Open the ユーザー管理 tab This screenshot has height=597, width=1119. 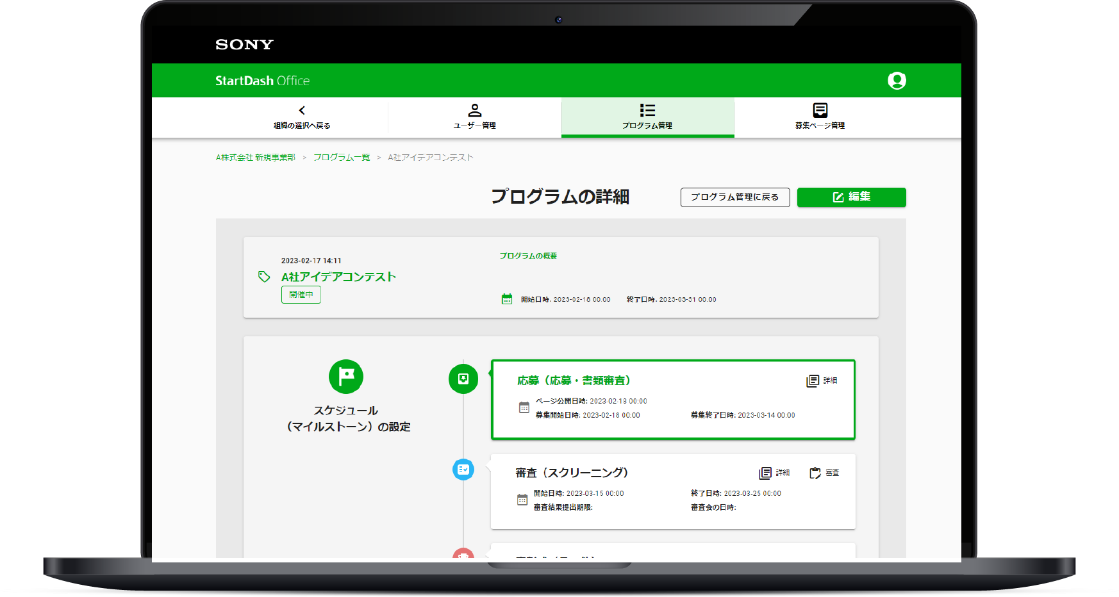tap(475, 118)
